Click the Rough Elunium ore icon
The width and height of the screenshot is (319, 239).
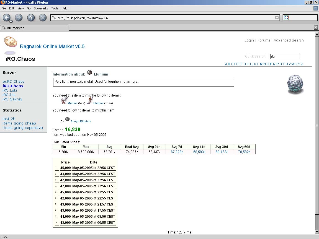67,119
